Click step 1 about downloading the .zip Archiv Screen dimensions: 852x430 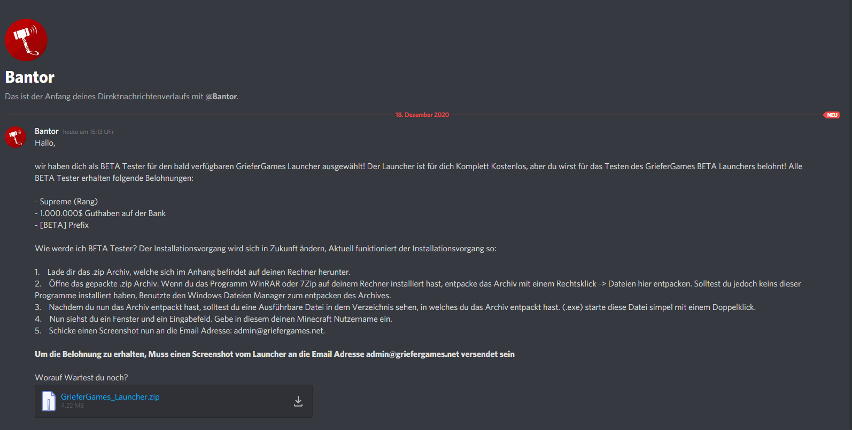coord(192,272)
